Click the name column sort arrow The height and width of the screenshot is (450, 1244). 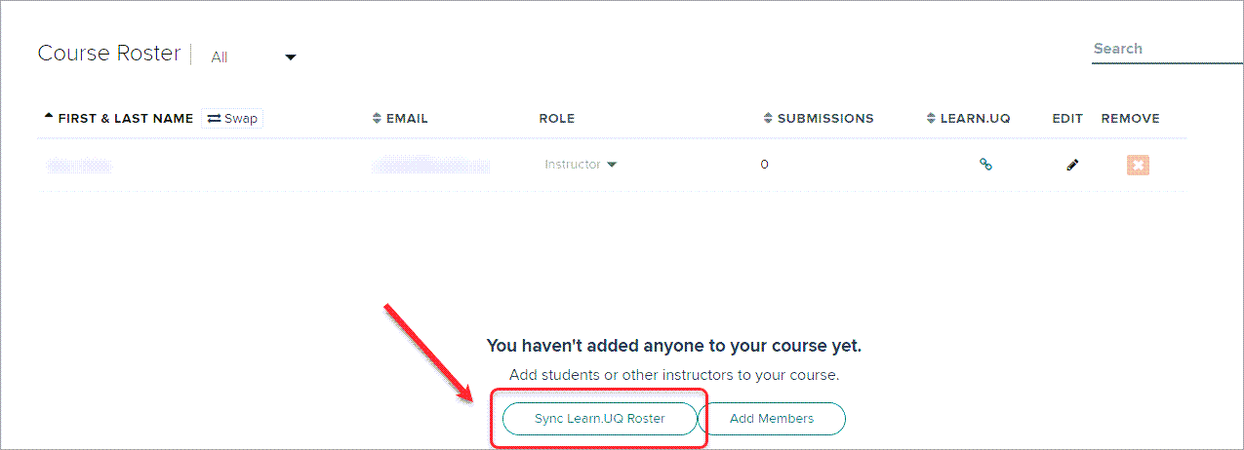pyautogui.click(x=49, y=117)
